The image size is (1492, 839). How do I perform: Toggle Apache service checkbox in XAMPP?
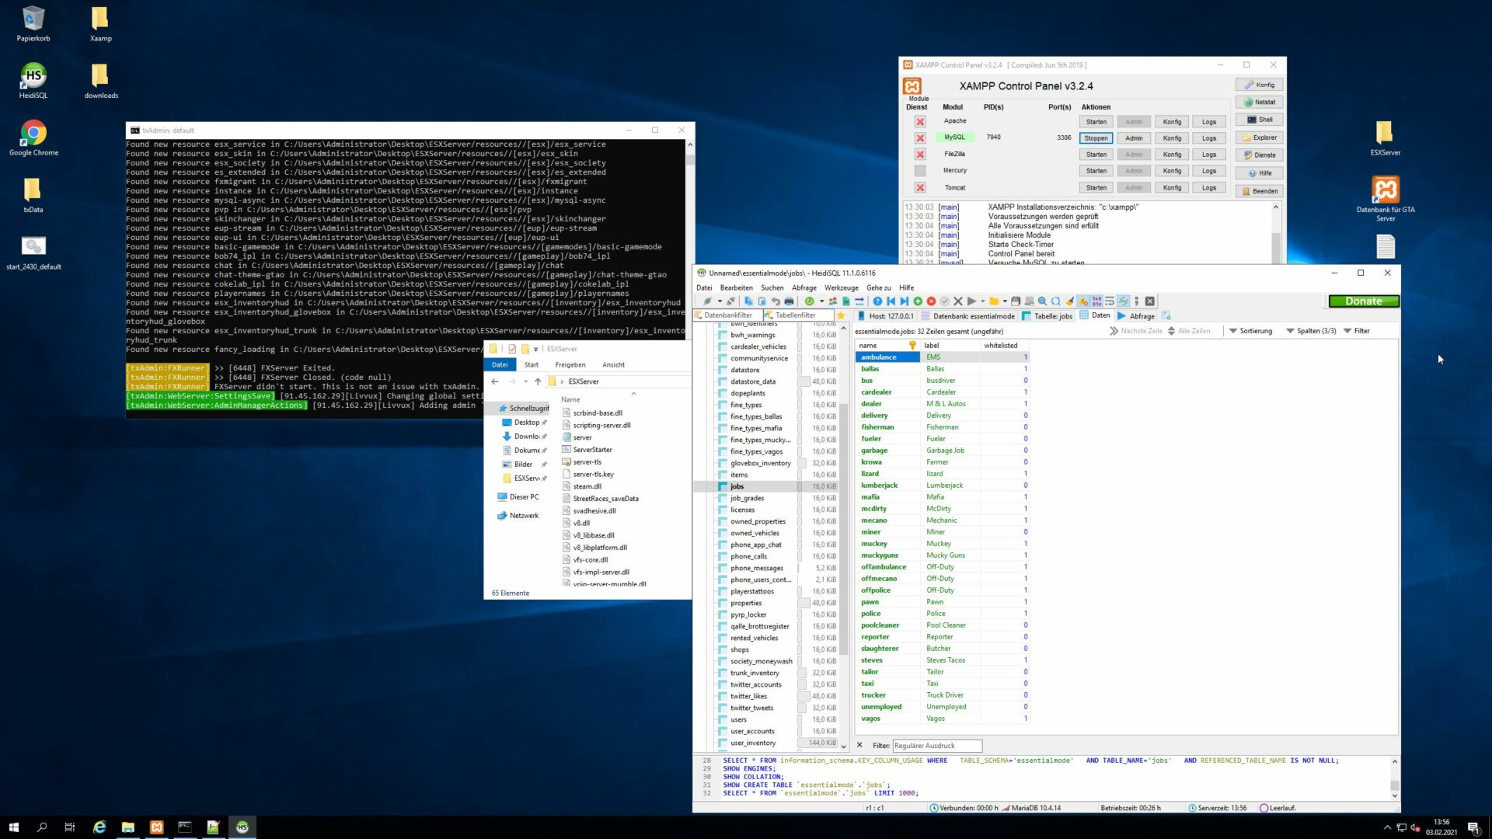(x=920, y=122)
